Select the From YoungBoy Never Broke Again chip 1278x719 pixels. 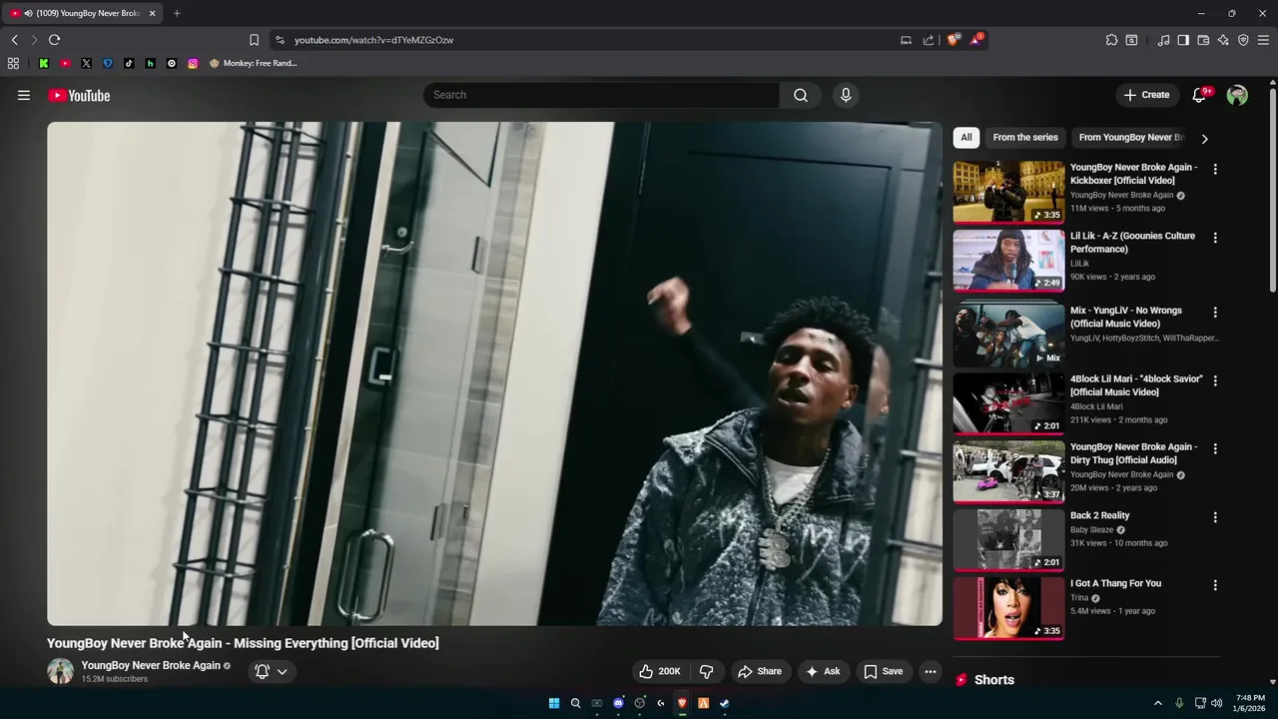(x=1131, y=138)
